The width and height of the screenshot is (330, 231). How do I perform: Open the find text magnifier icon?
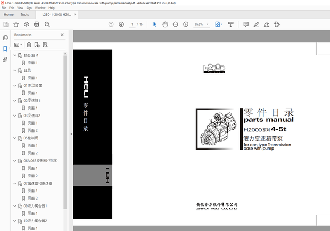tap(47, 24)
